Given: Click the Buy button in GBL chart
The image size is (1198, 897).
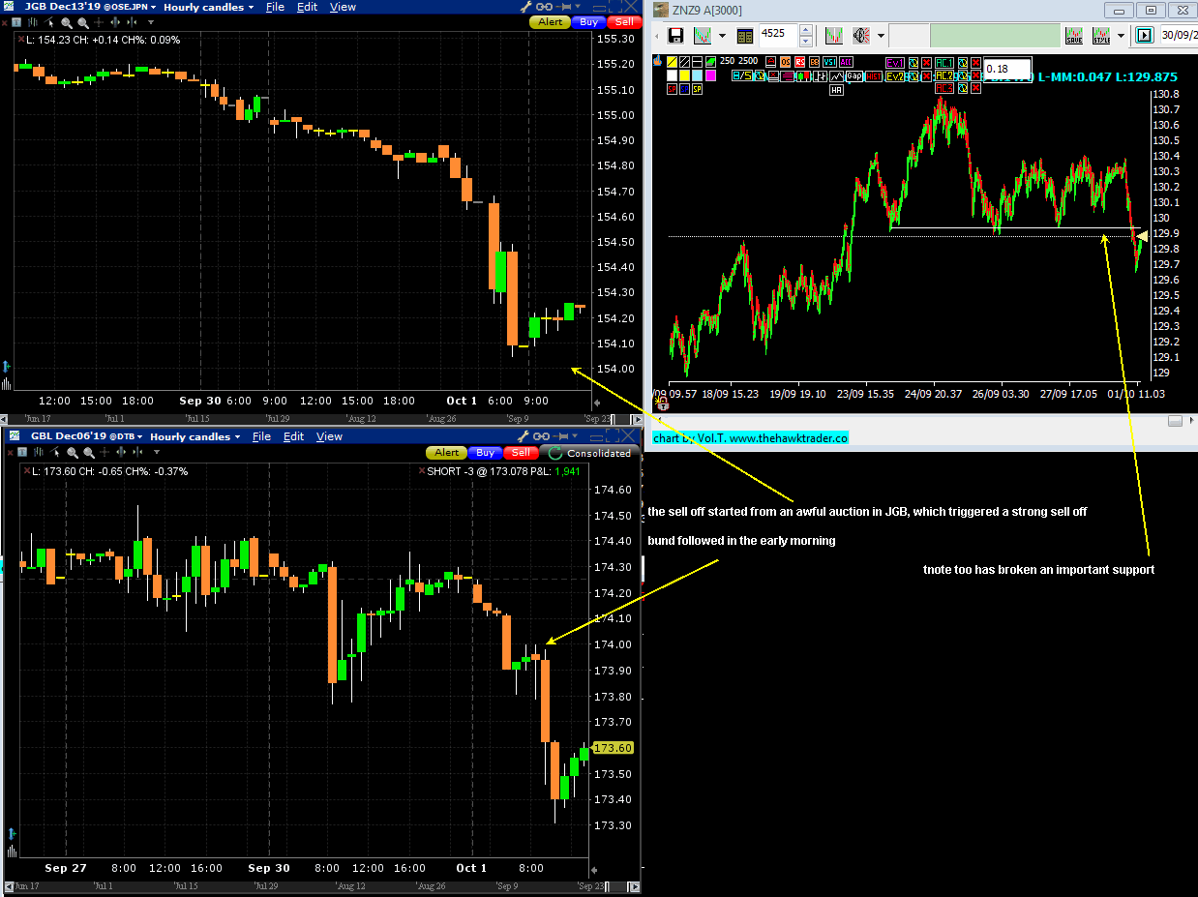Looking at the screenshot, I should pyautogui.click(x=485, y=453).
